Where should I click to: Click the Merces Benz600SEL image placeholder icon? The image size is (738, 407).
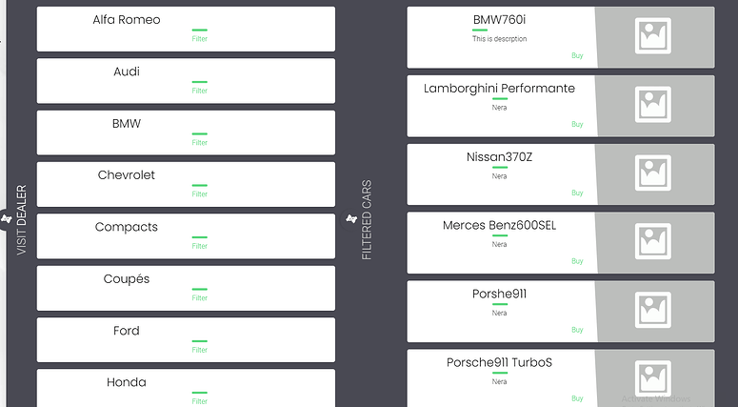[653, 242]
